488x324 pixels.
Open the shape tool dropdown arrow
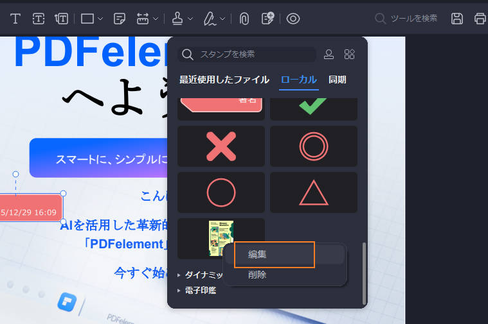click(x=100, y=19)
